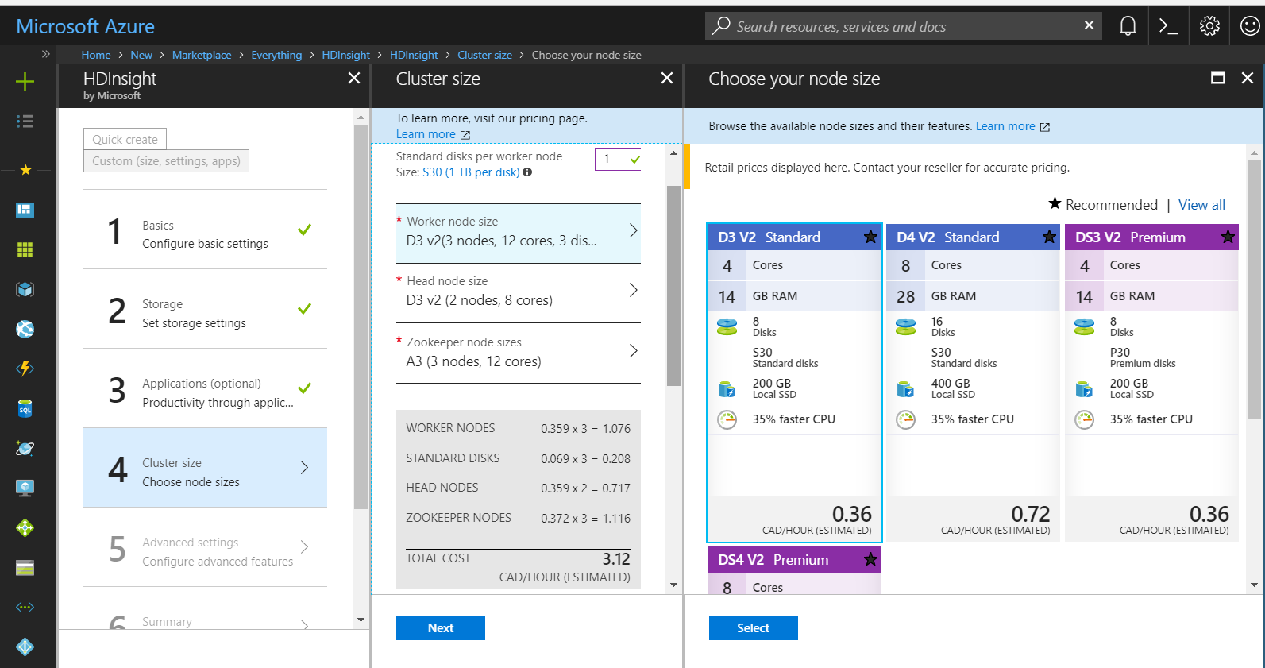Click S30 (1 TB per disk) link

click(471, 172)
